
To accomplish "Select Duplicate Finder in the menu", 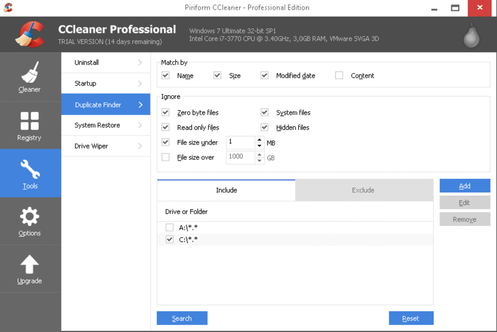I will [96, 104].
